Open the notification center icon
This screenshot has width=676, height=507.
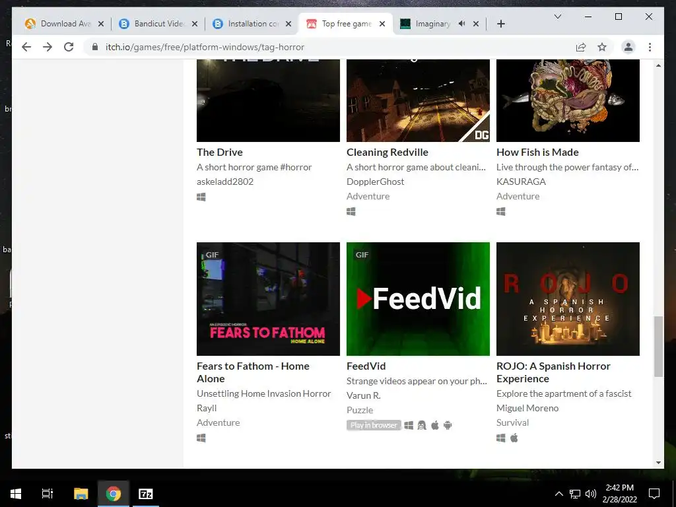tap(654, 494)
